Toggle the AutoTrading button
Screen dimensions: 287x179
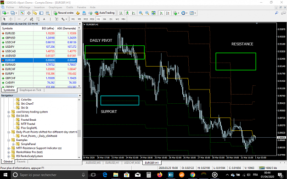point(105,13)
